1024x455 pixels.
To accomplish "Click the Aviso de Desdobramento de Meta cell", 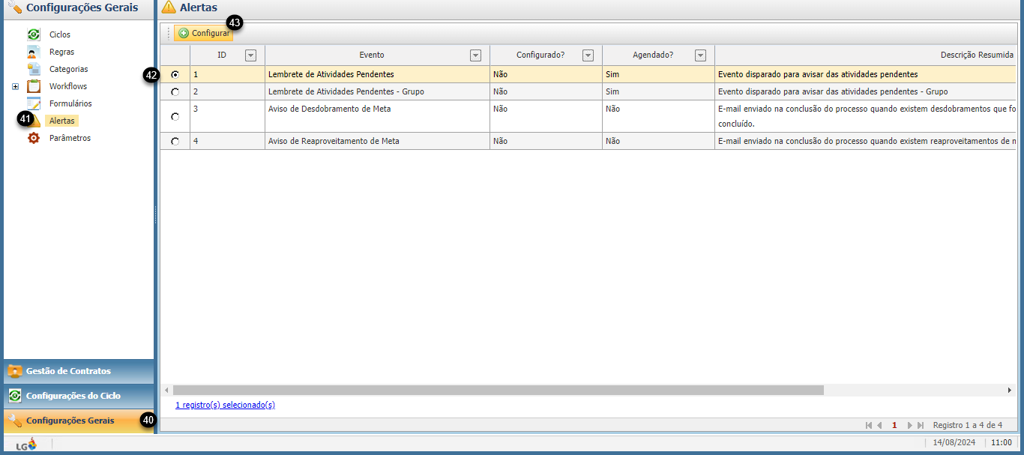I will (x=377, y=116).
